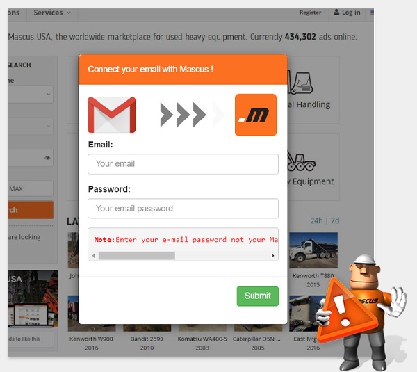Select the 7d listings filter

click(335, 220)
